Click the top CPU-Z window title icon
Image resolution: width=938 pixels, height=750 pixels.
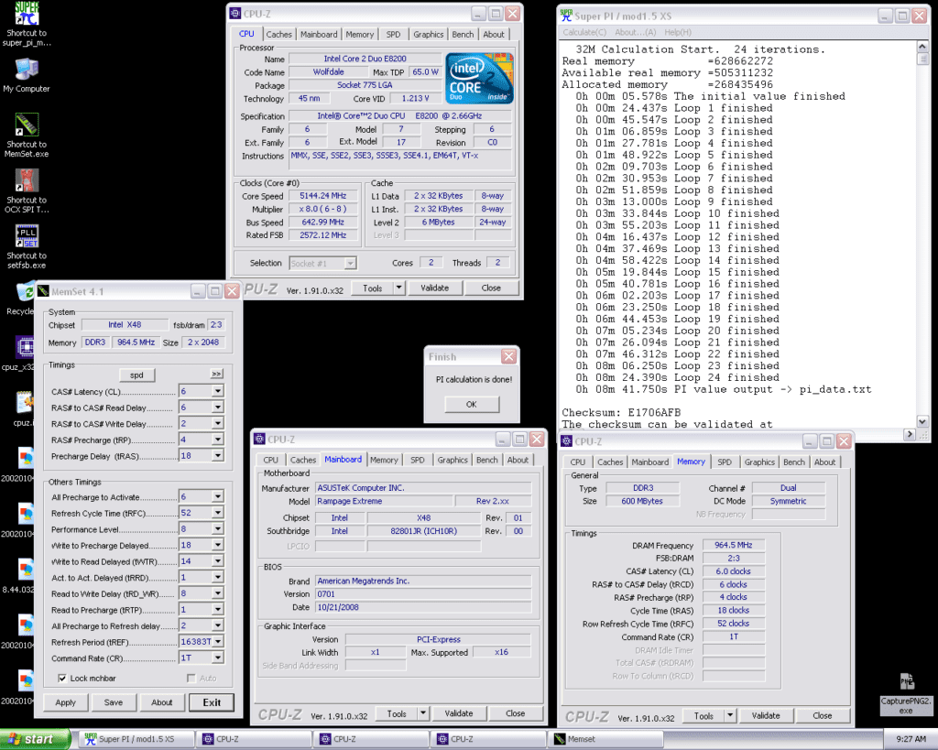point(235,13)
